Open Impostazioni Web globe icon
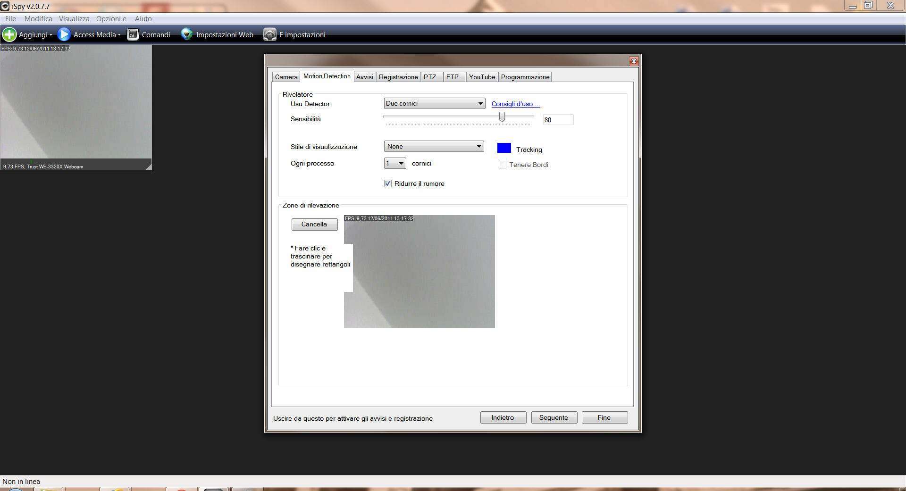Viewport: 906px width, 491px height. pos(187,34)
